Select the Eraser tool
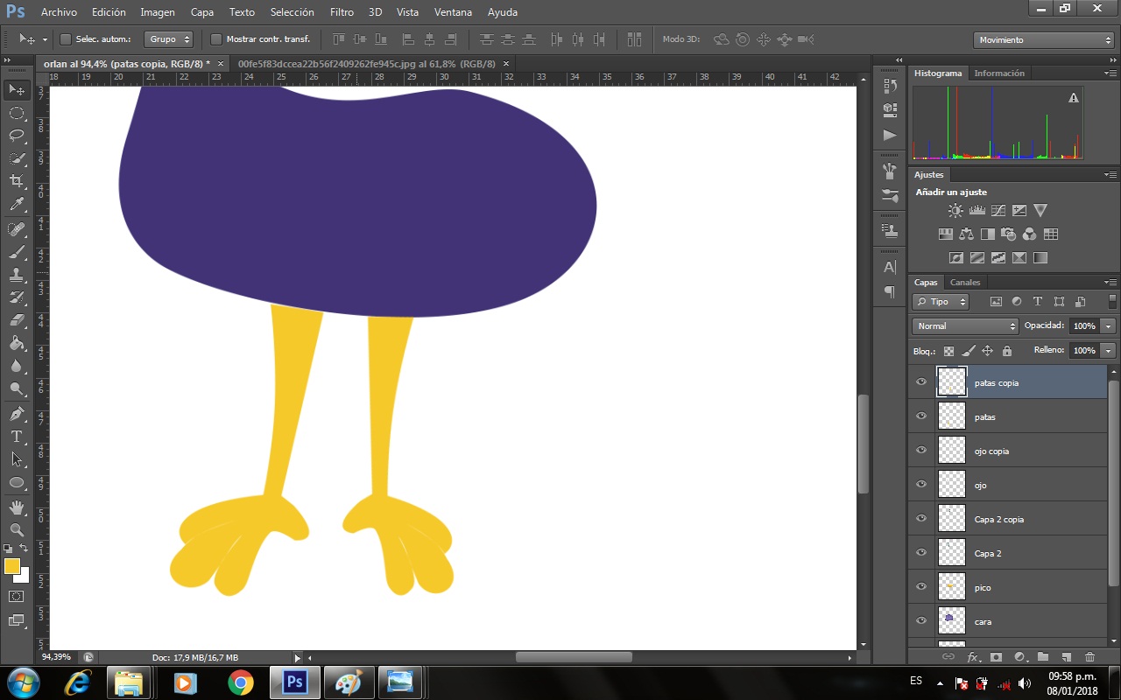The image size is (1121, 700). click(17, 320)
